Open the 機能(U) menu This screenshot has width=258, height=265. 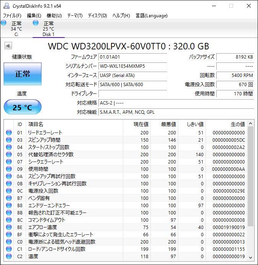coord(54,16)
